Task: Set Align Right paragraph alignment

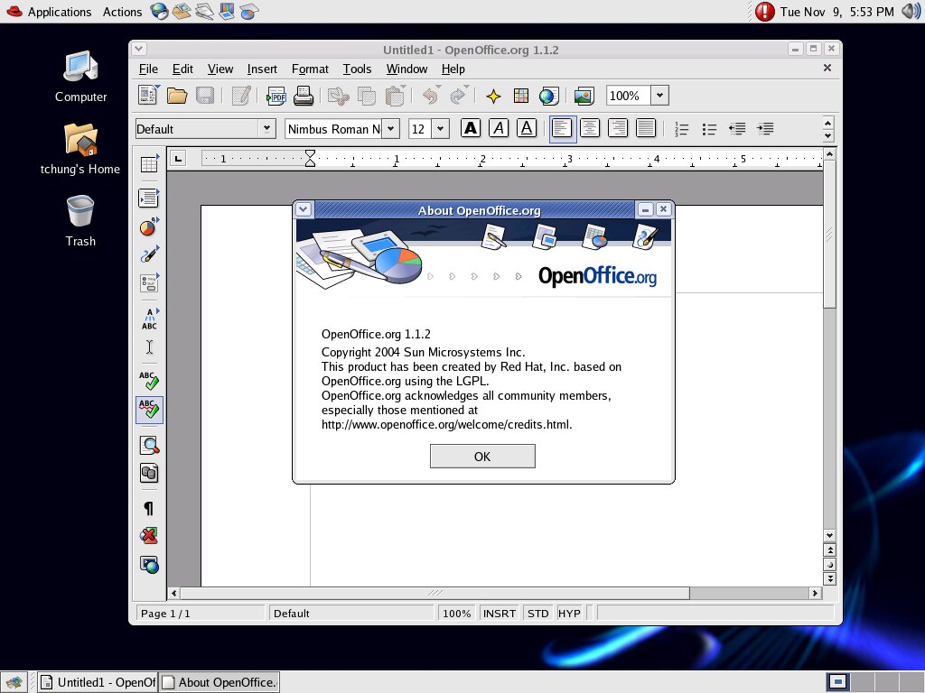Action: (x=618, y=128)
